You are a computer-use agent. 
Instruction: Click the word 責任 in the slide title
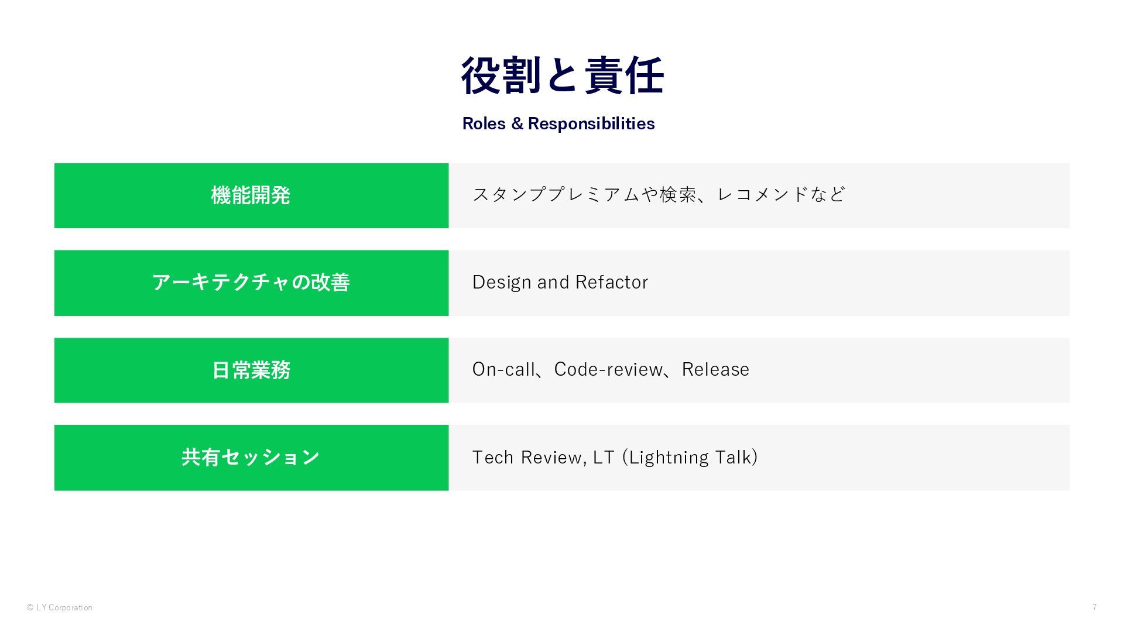[624, 76]
